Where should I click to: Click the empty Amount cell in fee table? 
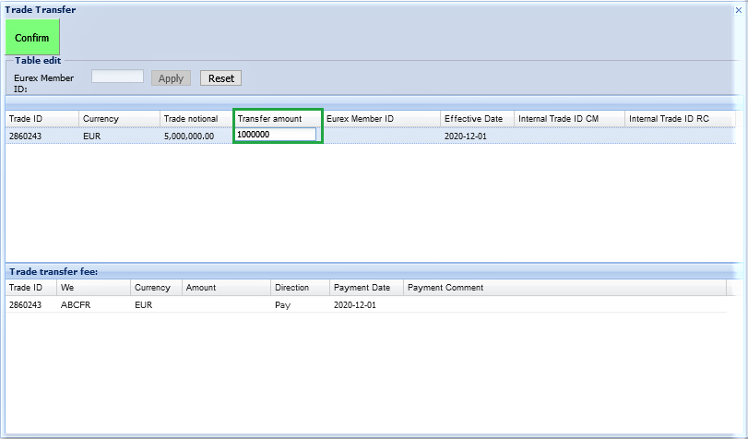[226, 304]
